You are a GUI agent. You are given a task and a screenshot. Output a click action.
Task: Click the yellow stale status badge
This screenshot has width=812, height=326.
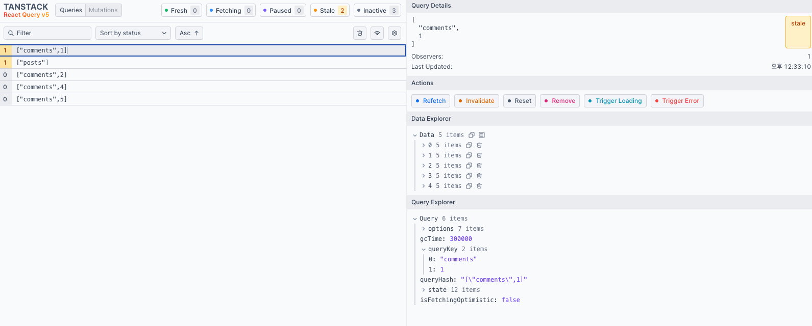point(798,32)
